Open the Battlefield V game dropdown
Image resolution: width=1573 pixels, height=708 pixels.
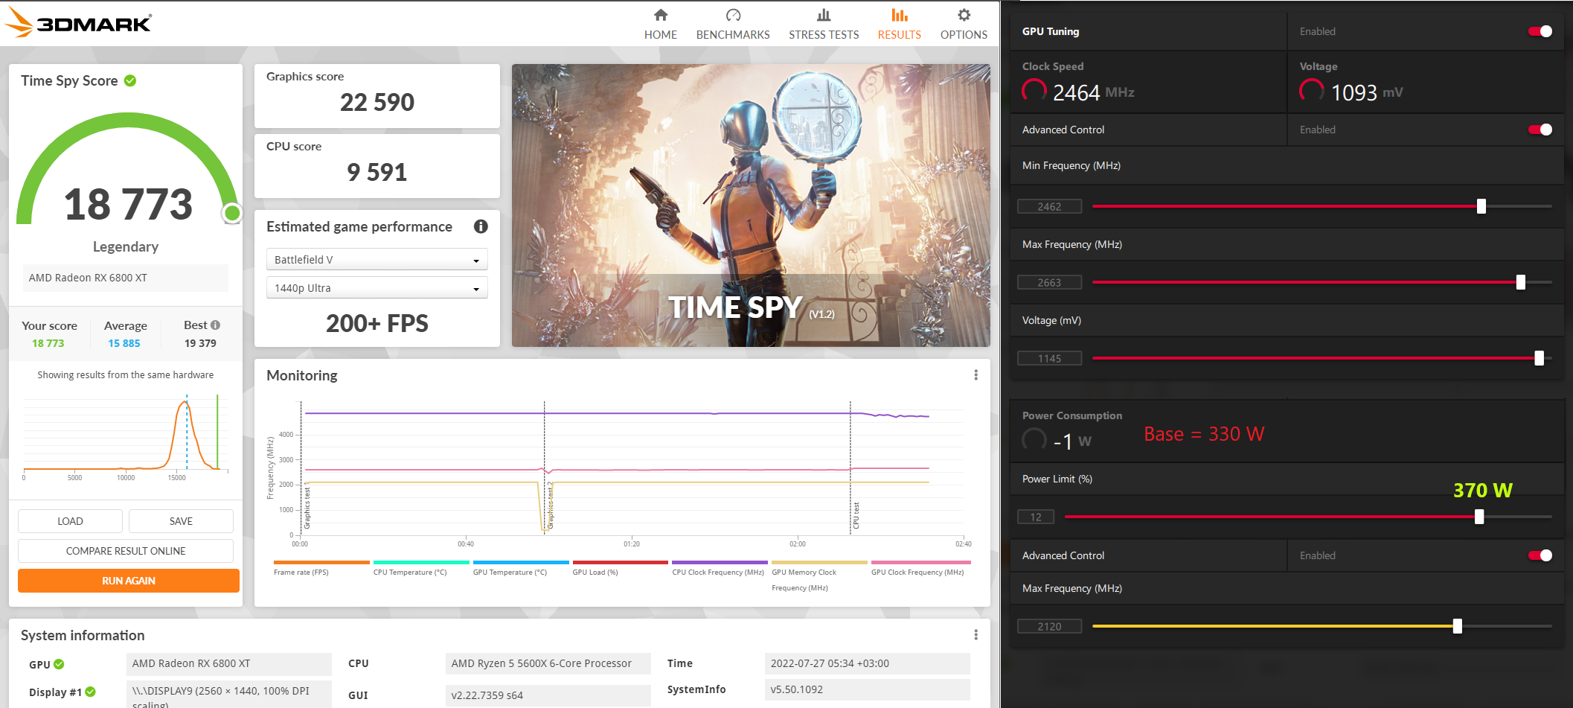377,259
